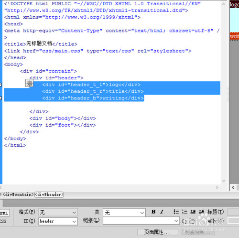Click the header_t_l logo div line
239x238 pixels.
pos(91,85)
